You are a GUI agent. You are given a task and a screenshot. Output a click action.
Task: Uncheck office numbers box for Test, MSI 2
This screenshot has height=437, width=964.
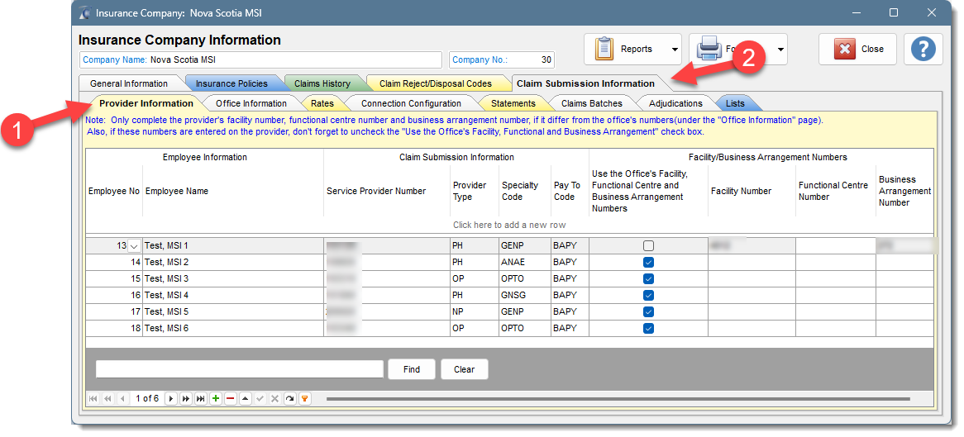(648, 263)
